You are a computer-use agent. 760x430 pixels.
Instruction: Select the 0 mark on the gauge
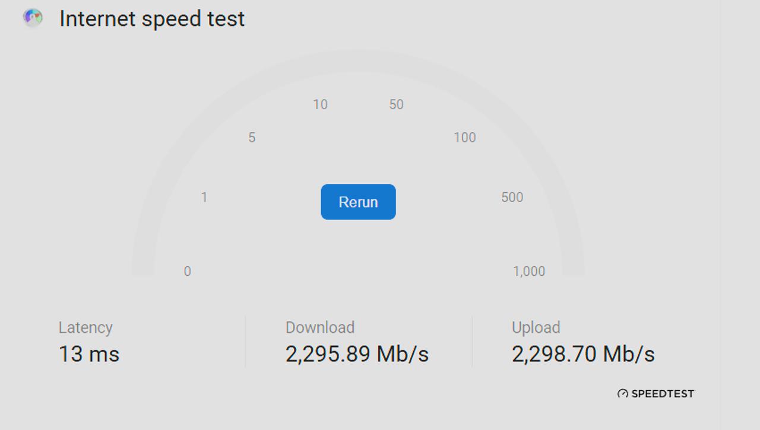(x=187, y=272)
